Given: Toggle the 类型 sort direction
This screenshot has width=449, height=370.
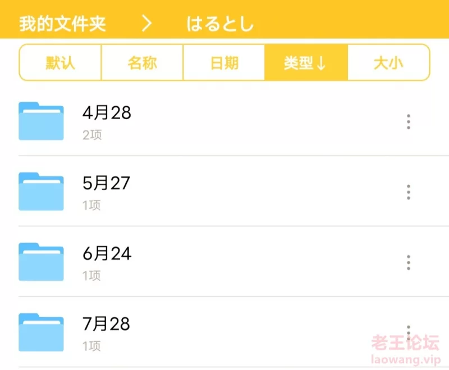Looking at the screenshot, I should pyautogui.click(x=306, y=62).
